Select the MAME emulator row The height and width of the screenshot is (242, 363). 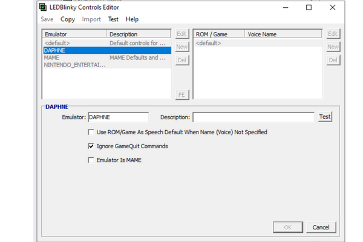point(107,57)
